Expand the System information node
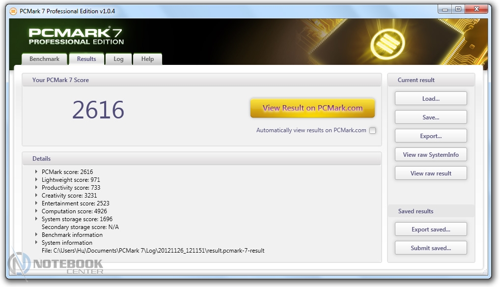The image size is (500, 287). 37,243
